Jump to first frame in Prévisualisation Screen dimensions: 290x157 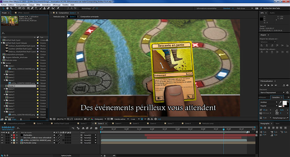click(x=261, y=85)
